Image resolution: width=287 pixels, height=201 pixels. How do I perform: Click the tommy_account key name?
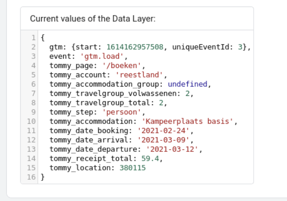[x=78, y=75]
